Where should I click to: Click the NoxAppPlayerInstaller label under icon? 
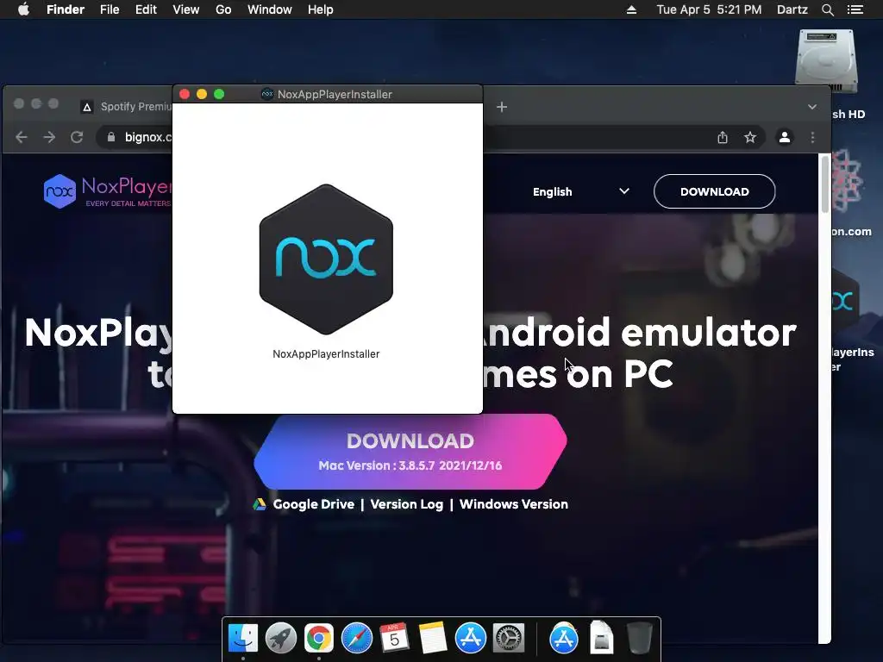pyautogui.click(x=326, y=354)
